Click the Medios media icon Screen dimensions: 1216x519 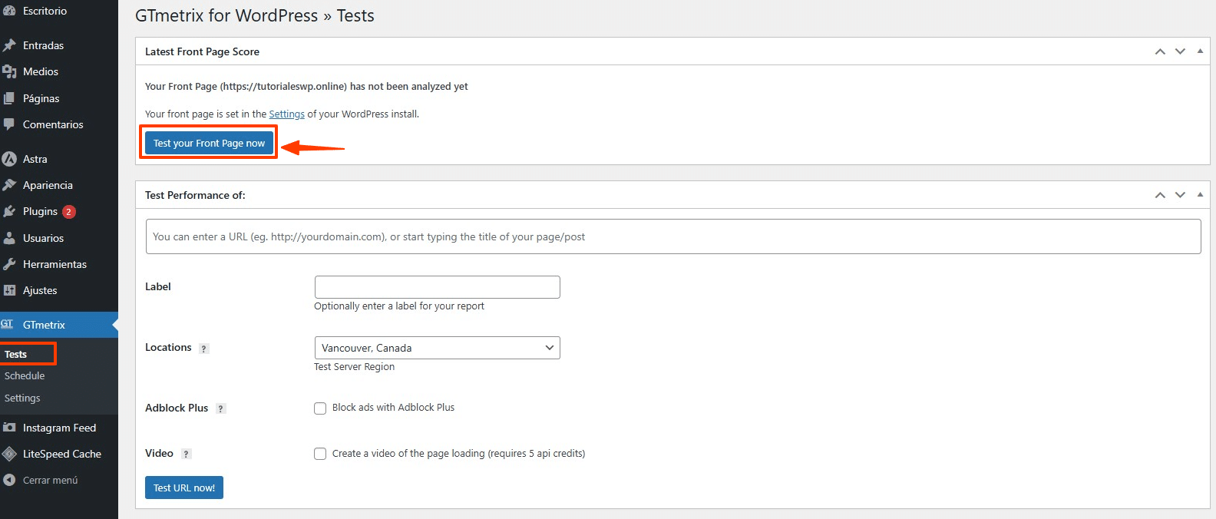(9, 71)
